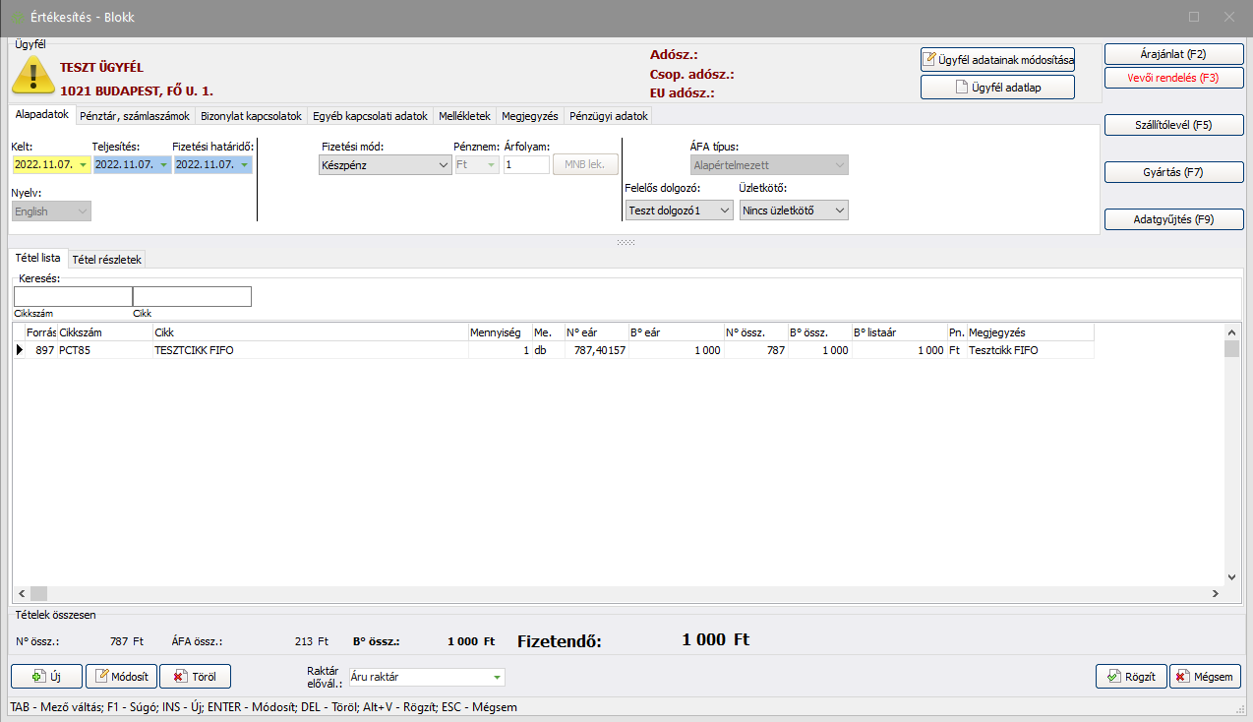Screen dimensions: 1253x722
Task: Select the TESZTCIKK FIFO item row
Action: 295,350
